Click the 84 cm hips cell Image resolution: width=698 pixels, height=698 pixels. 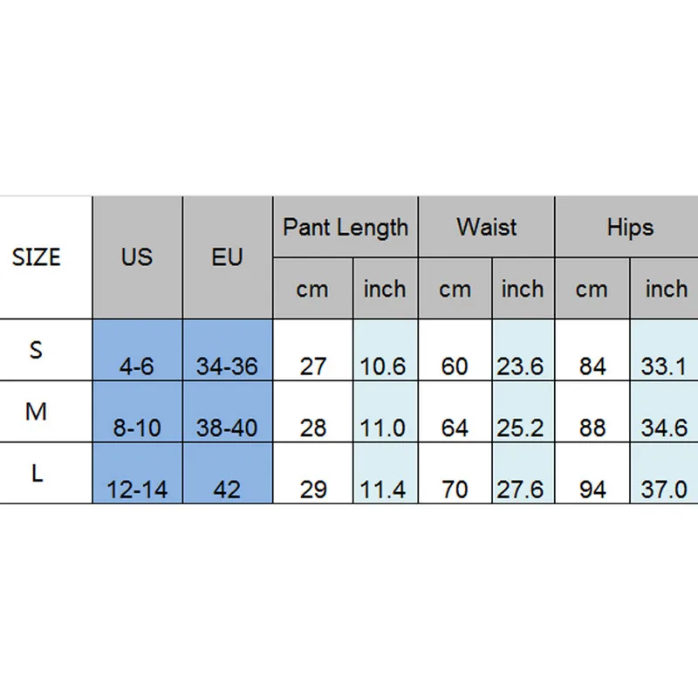click(592, 366)
